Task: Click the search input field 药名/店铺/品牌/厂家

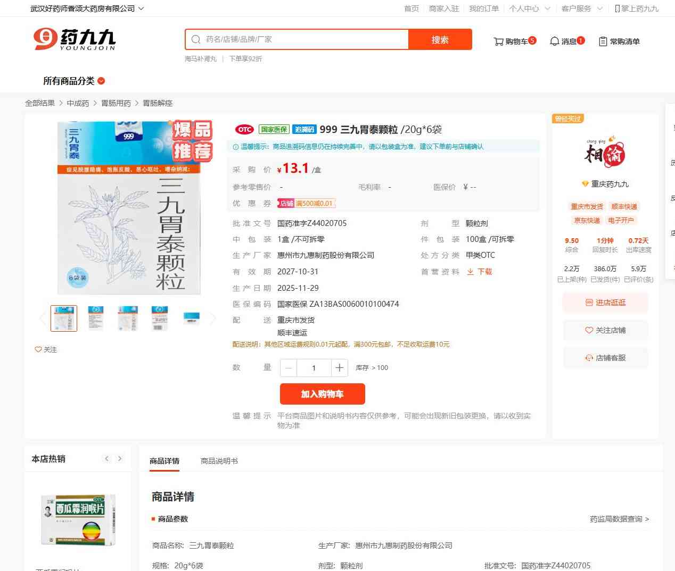Action: coord(303,39)
